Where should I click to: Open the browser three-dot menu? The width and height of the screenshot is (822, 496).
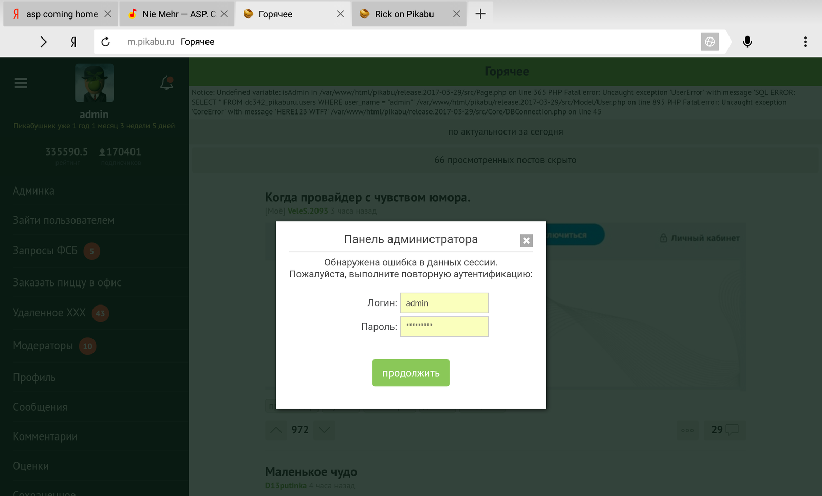click(805, 42)
